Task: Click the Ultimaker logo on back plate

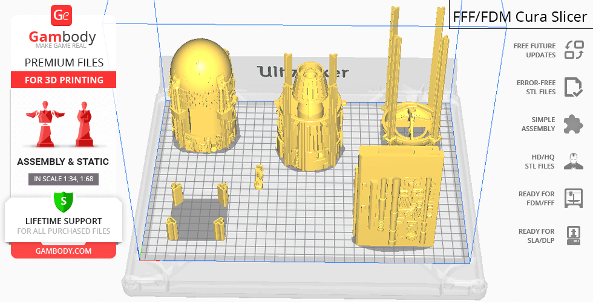Action: coord(303,72)
